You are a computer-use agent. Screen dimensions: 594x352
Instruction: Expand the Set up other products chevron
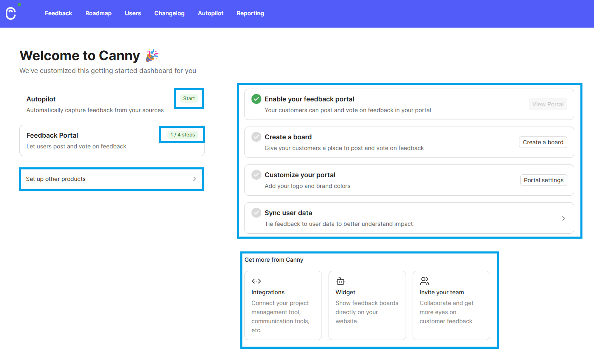(x=195, y=179)
